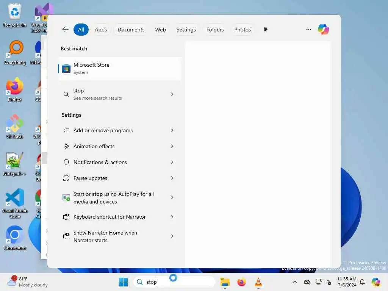Expand chevron for Notifications & actions

click(x=172, y=162)
